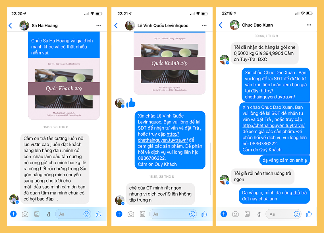
Task: Tap back arrow in Sa Ha Hoang chat
Action: tap(11, 25)
